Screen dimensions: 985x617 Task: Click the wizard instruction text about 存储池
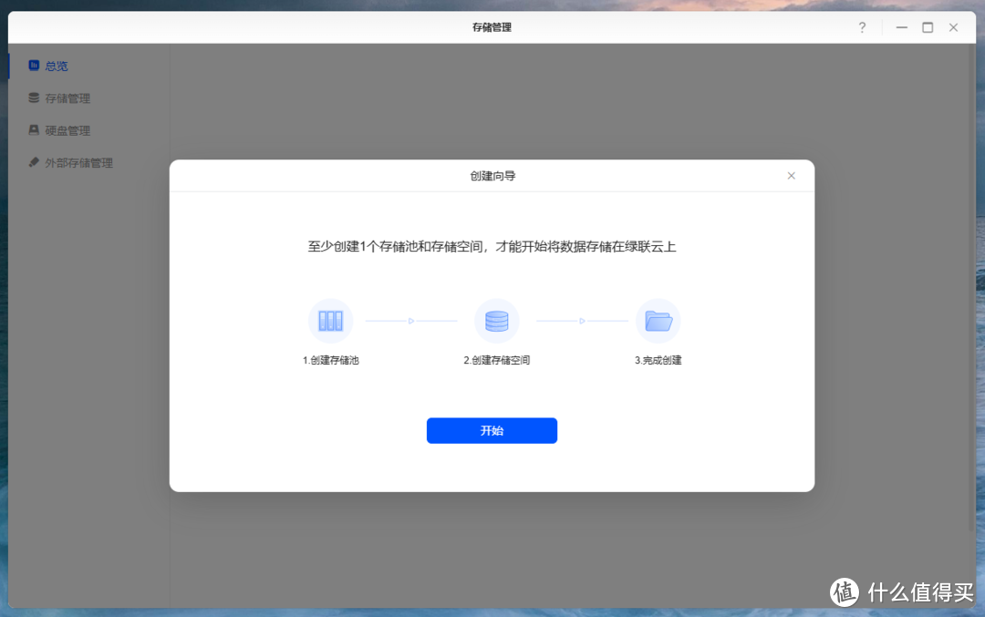tap(493, 246)
